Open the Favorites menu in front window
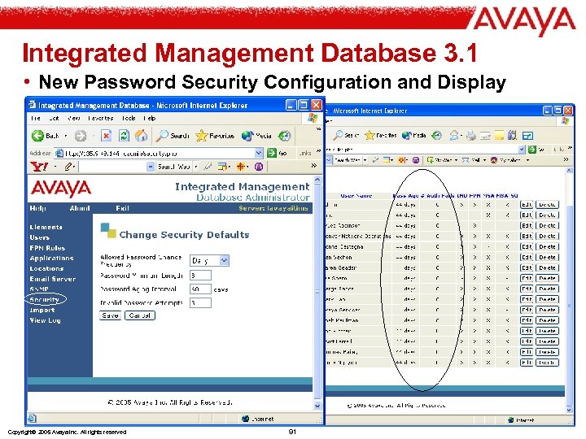This screenshot has width=586, height=439. (x=101, y=118)
